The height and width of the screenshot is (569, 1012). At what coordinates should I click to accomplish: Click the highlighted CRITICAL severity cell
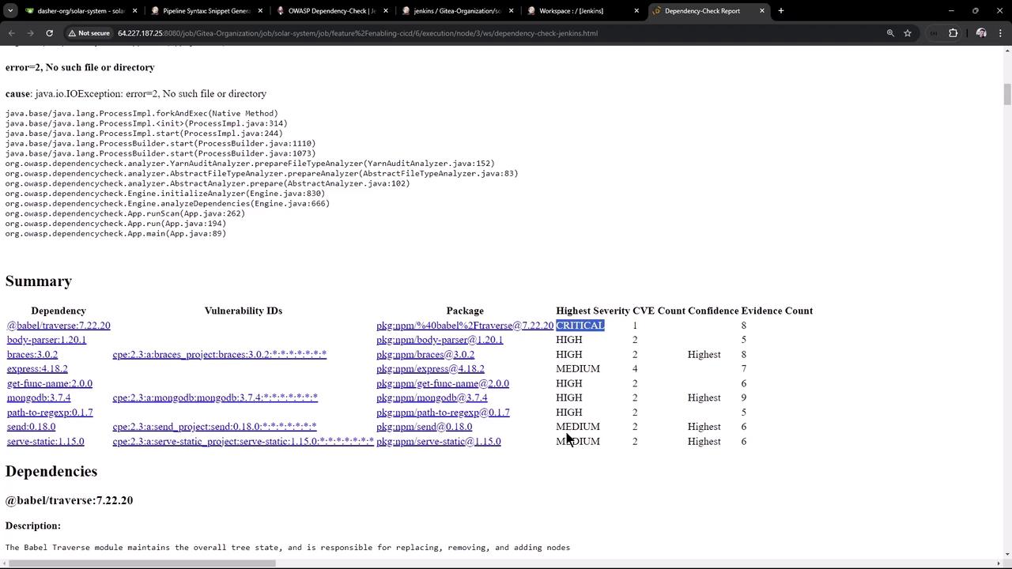point(580,326)
